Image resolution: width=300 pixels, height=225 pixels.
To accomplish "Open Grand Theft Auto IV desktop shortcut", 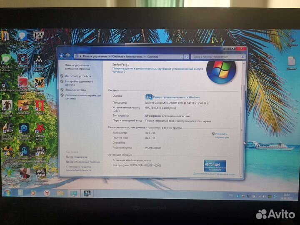I will pos(39,40).
